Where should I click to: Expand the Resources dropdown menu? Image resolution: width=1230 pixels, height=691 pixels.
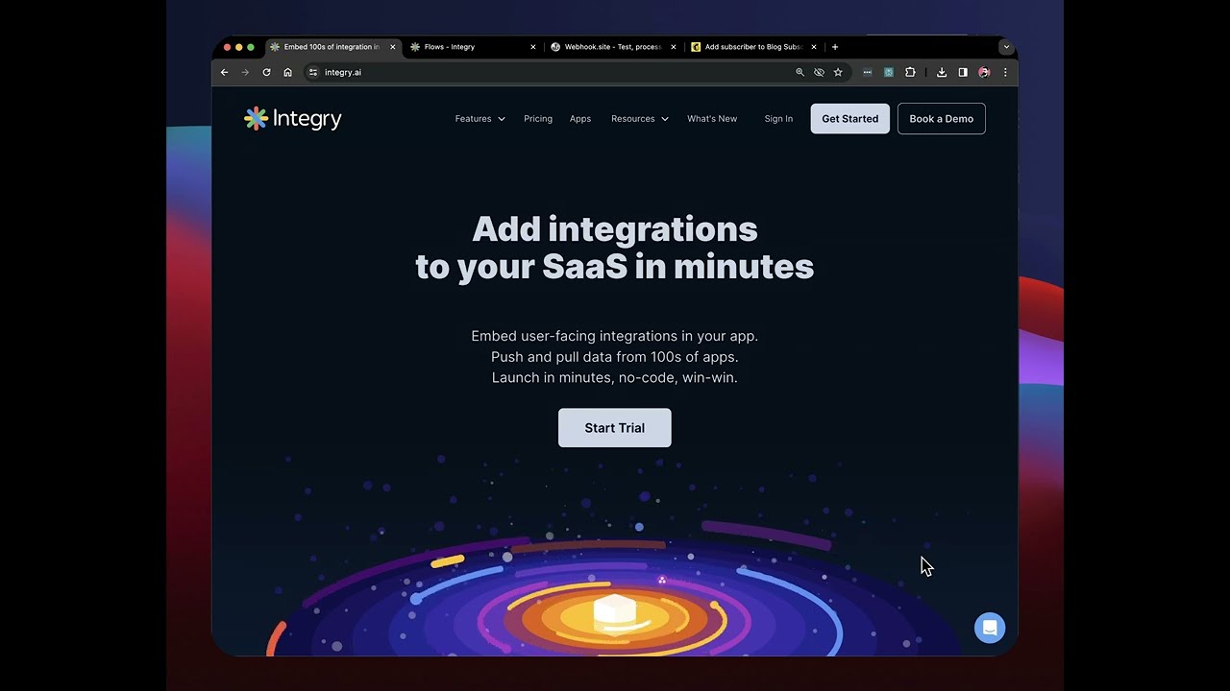640,119
